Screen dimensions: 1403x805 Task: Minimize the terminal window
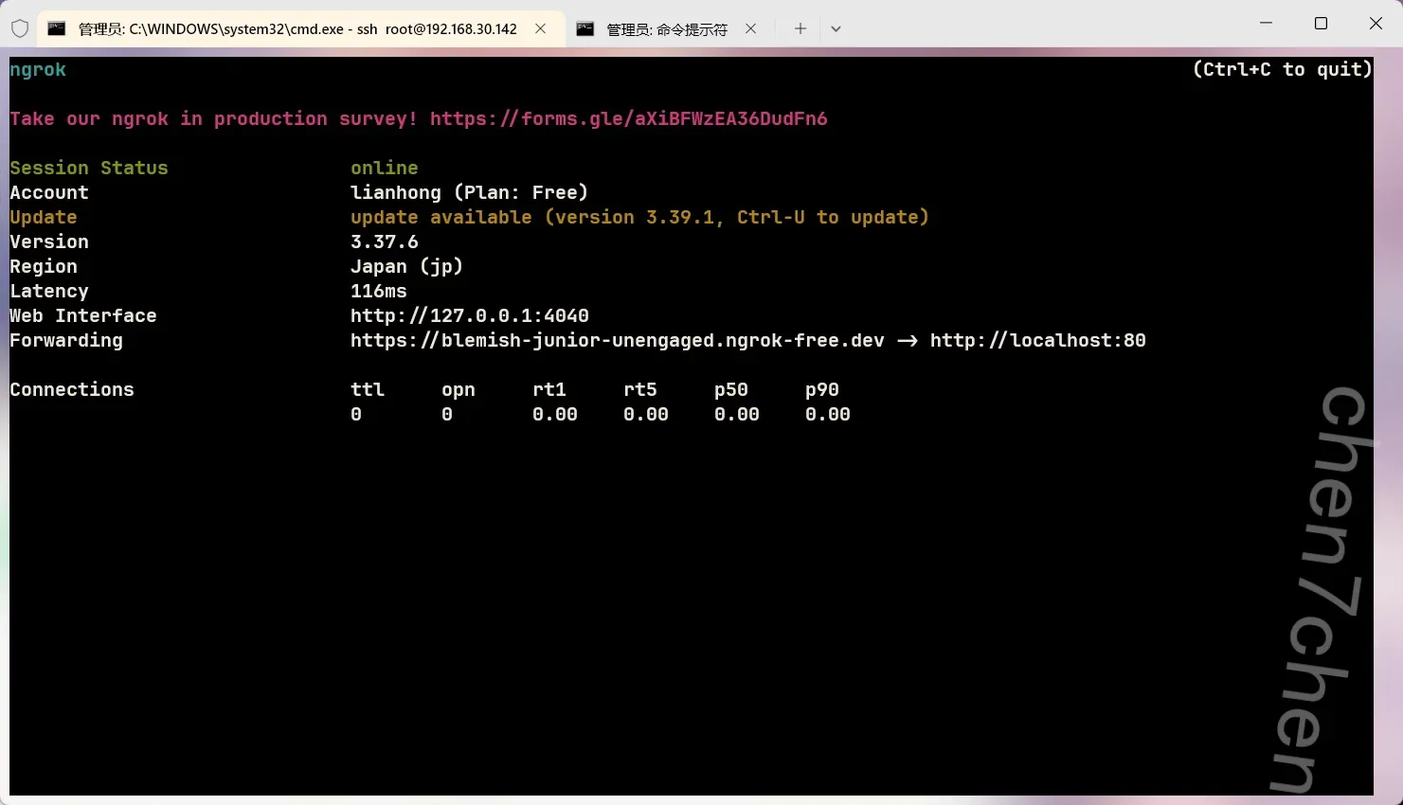point(1266,23)
